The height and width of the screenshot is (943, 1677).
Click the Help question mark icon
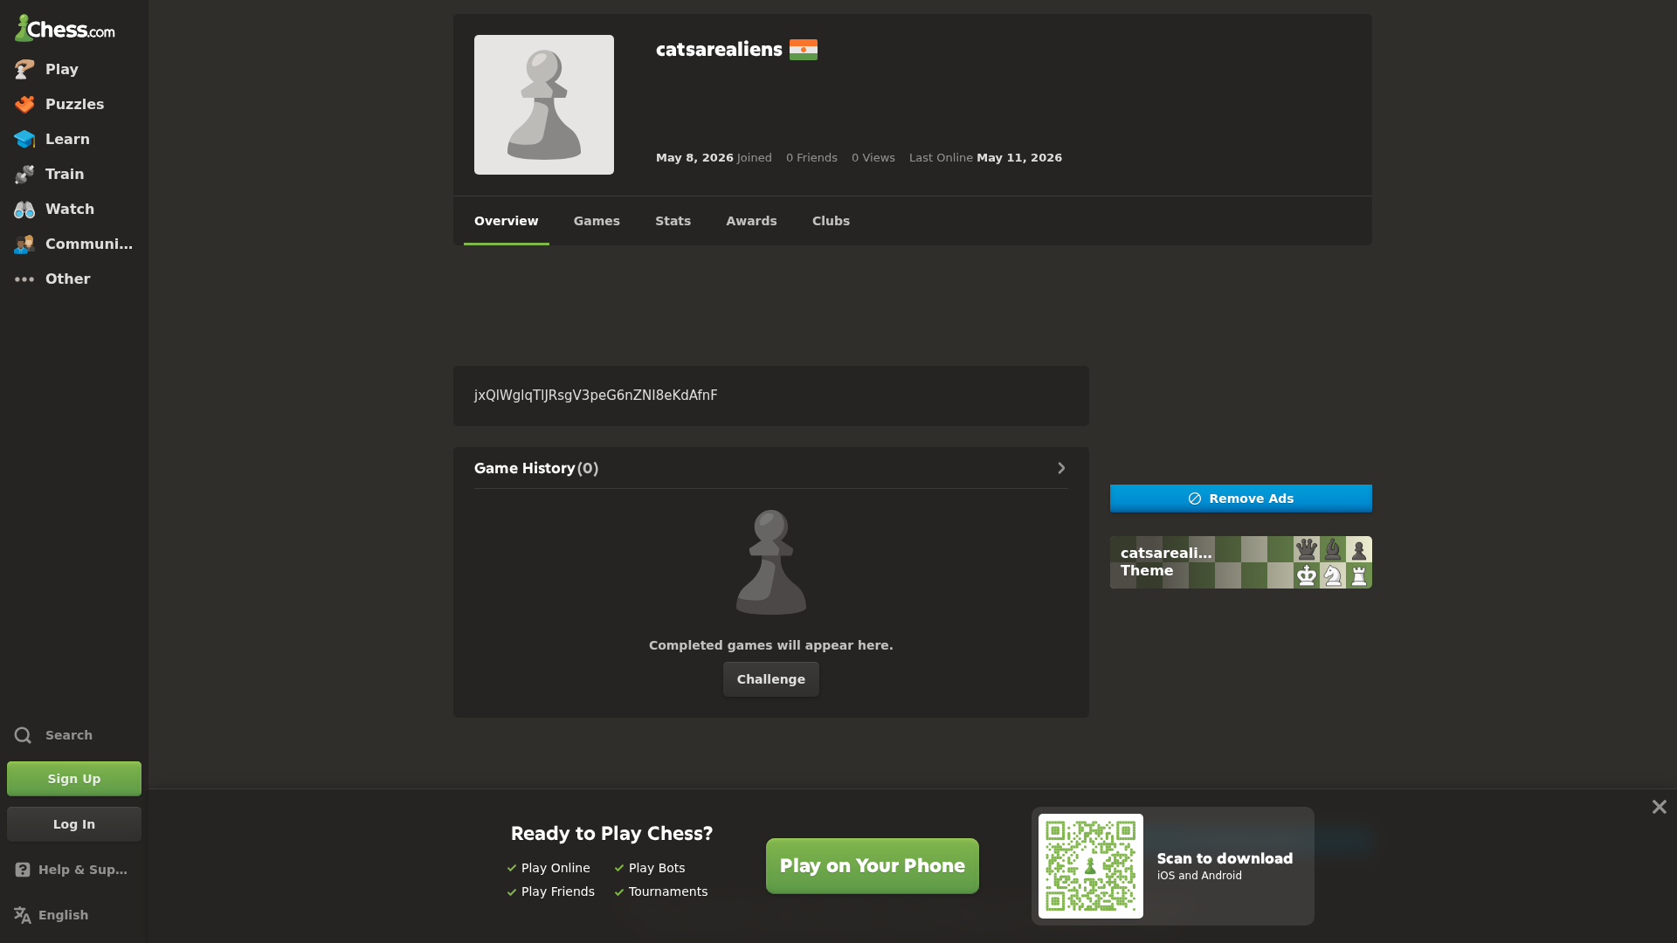tap(23, 870)
